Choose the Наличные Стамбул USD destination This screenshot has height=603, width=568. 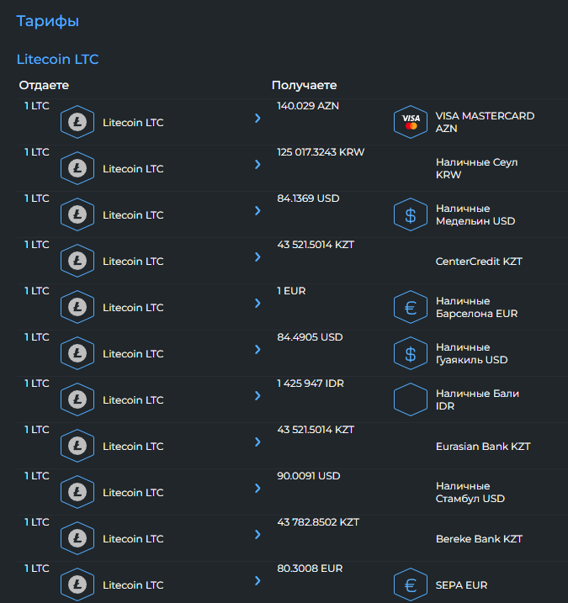point(470,492)
